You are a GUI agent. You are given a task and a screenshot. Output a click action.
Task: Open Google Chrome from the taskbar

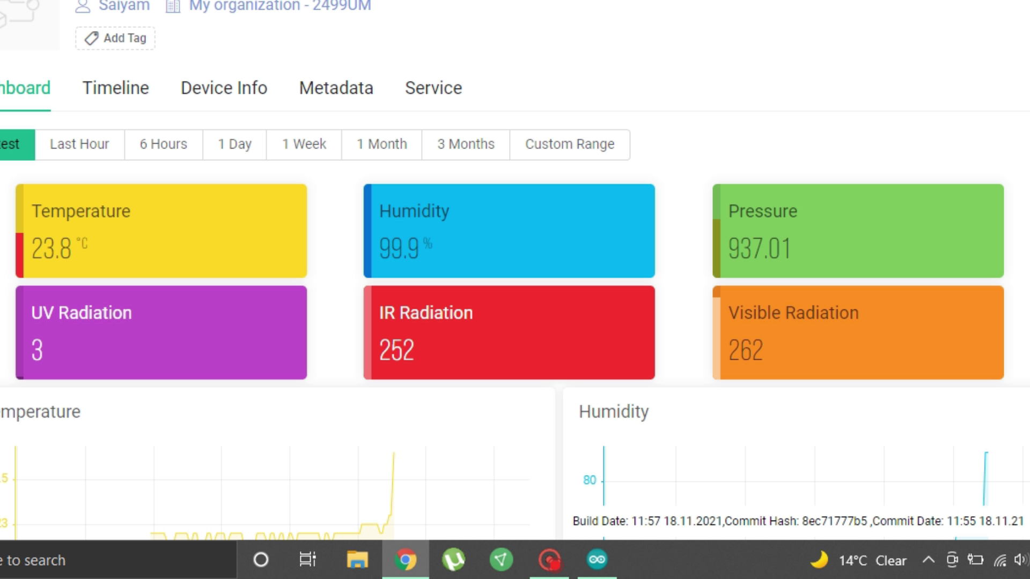tap(405, 560)
